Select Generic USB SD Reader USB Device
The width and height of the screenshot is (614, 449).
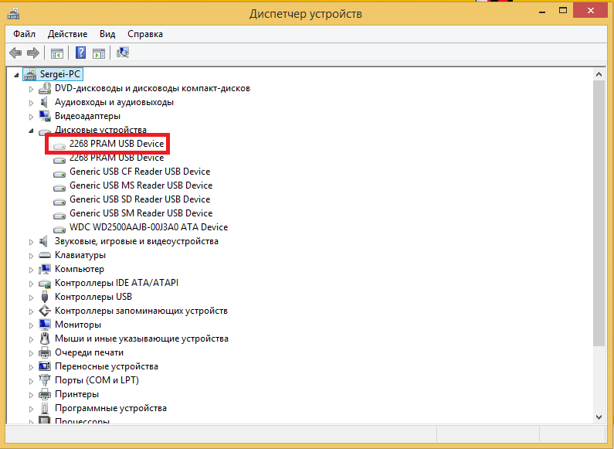tap(141, 199)
